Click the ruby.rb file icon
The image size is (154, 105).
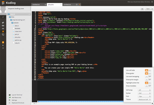click(14, 43)
